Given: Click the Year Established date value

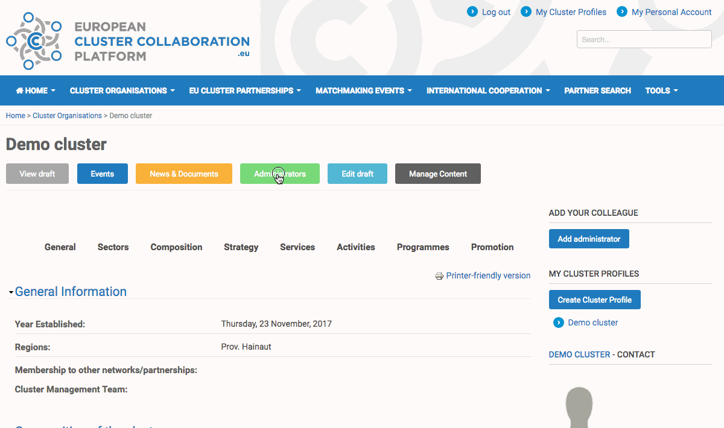Looking at the screenshot, I should (x=276, y=324).
